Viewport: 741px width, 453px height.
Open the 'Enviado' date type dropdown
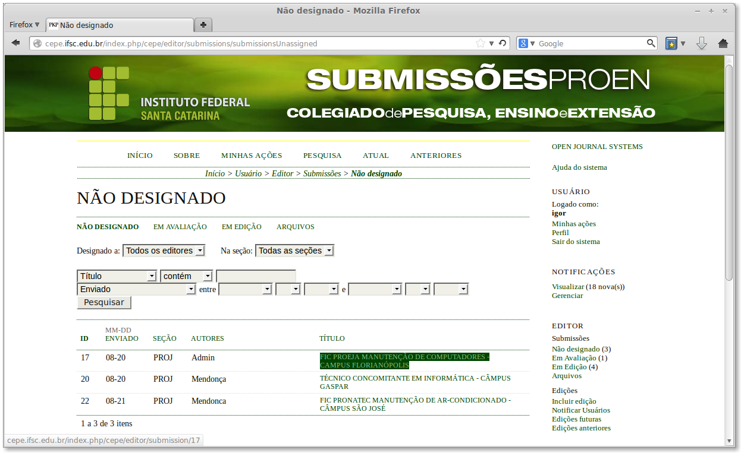tap(136, 289)
